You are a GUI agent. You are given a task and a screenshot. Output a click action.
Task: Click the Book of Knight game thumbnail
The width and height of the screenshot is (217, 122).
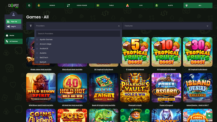[104, 88]
